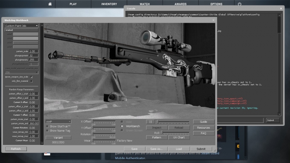Click the Save As... button

(x=157, y=149)
